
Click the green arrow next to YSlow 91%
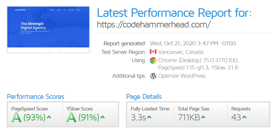pos(103,117)
